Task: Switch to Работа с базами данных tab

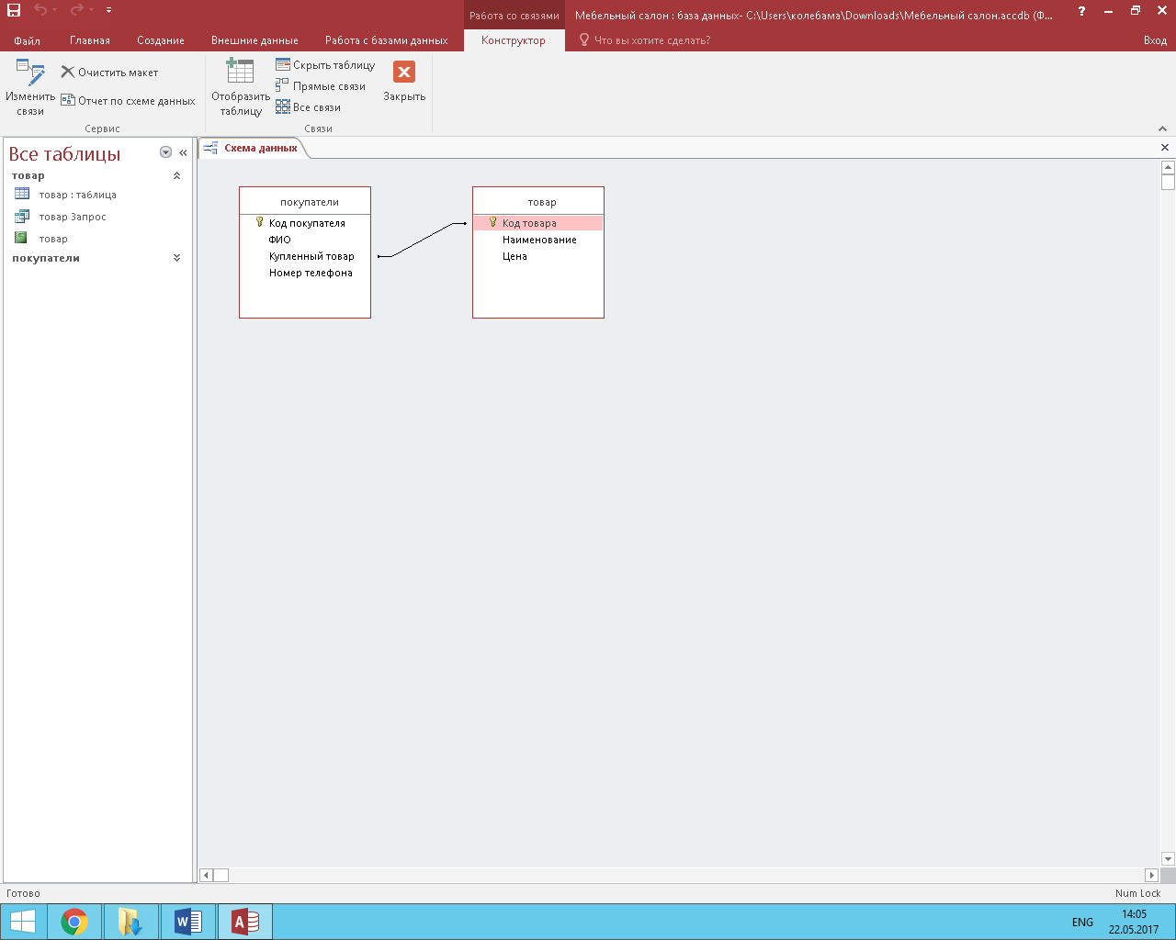Action: pos(387,40)
